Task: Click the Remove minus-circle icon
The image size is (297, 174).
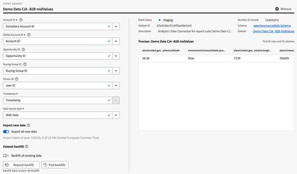Action: [277, 9]
